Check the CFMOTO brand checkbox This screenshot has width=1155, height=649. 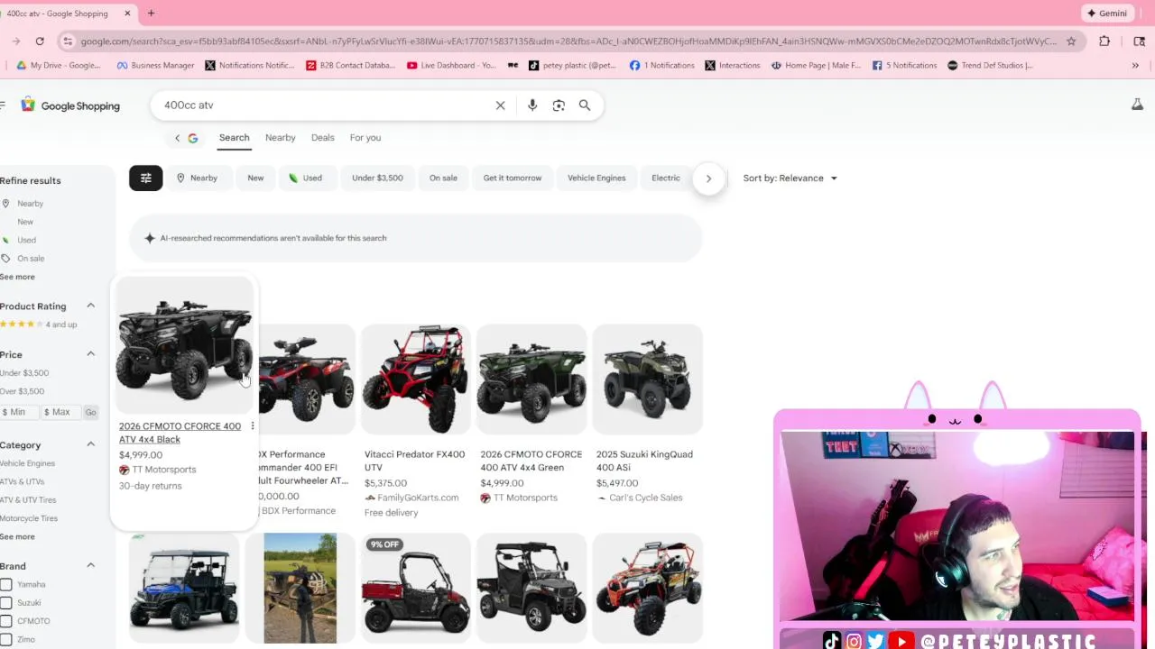pos(6,621)
